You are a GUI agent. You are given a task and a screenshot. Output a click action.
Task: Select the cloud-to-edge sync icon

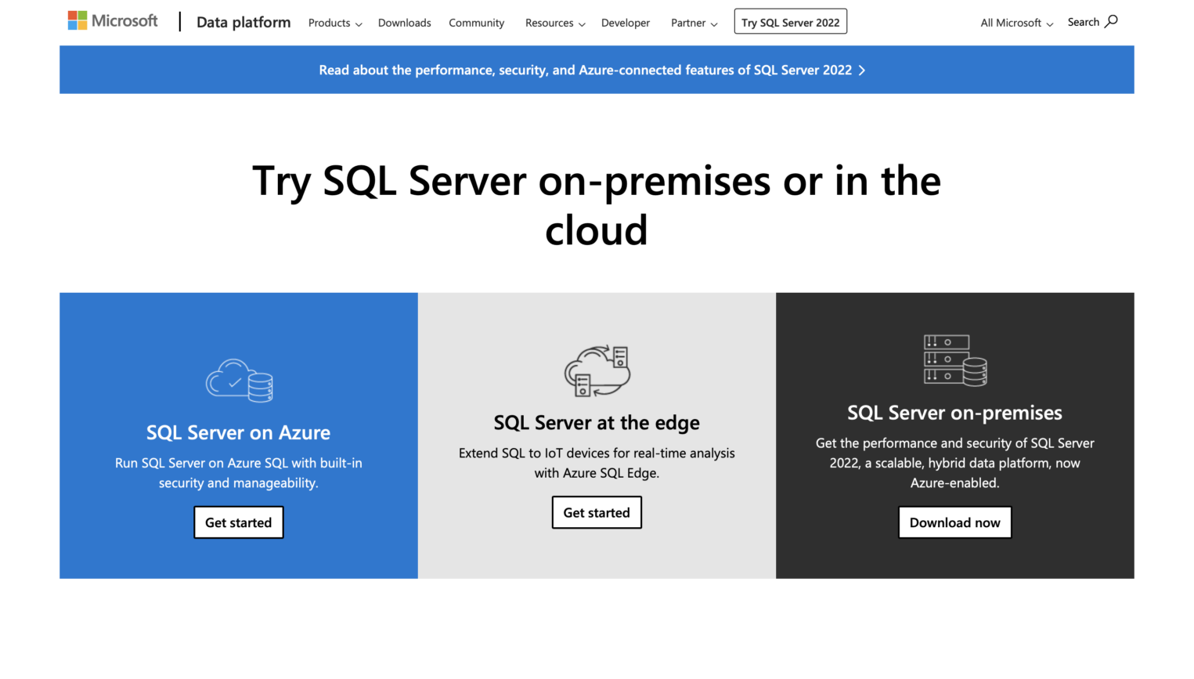(597, 370)
